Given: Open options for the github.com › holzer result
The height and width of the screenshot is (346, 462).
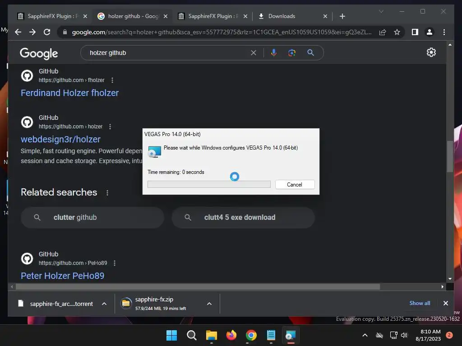Looking at the screenshot, I should [x=110, y=127].
